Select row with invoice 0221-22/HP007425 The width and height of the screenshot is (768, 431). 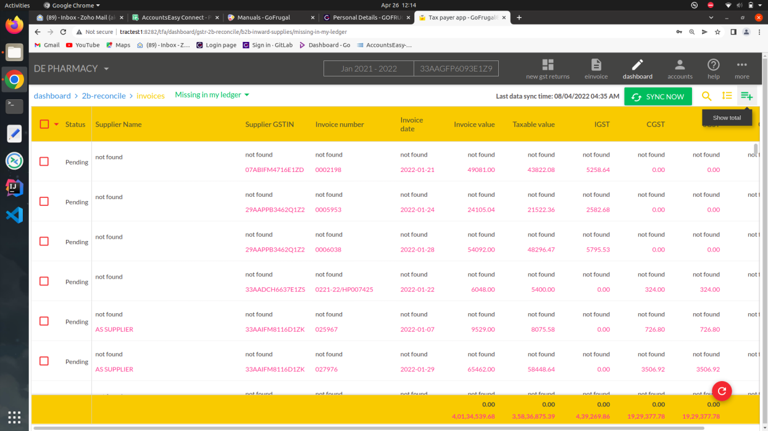[x=44, y=281]
